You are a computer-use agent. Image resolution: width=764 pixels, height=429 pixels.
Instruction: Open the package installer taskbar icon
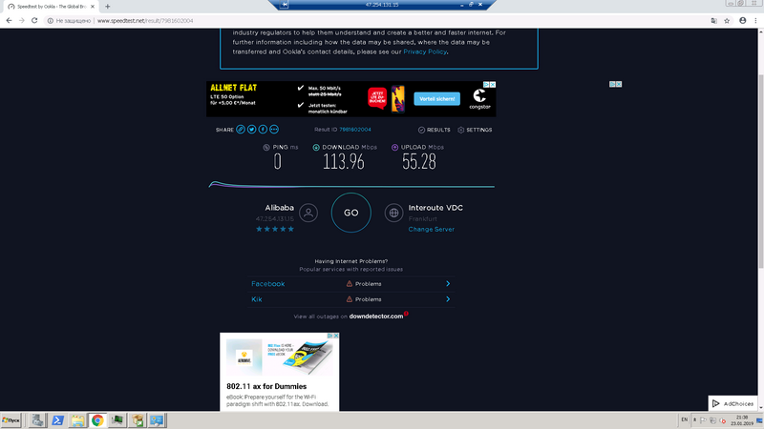click(x=138, y=420)
